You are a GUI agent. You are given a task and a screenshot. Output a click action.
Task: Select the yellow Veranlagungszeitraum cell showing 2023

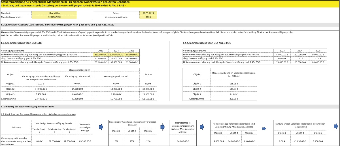148,17
